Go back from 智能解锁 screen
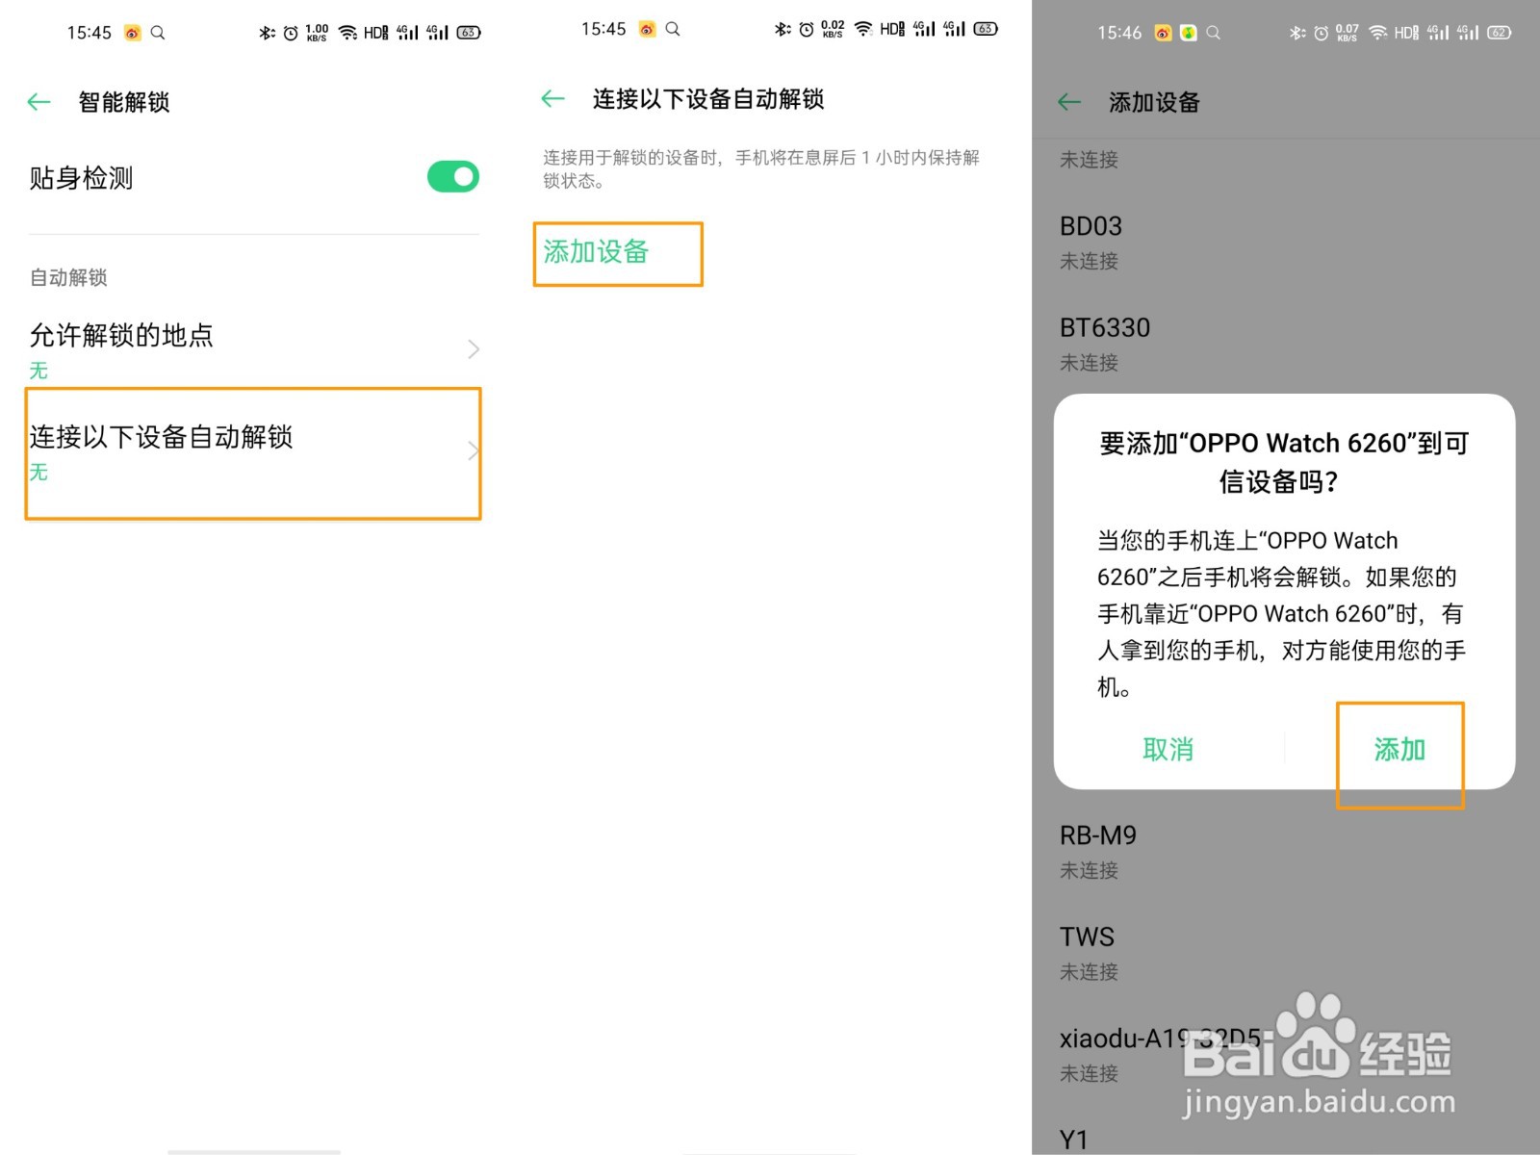 (38, 102)
